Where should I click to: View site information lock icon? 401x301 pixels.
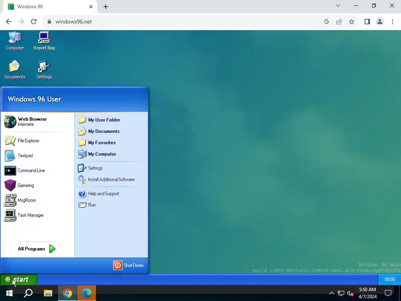tap(49, 22)
